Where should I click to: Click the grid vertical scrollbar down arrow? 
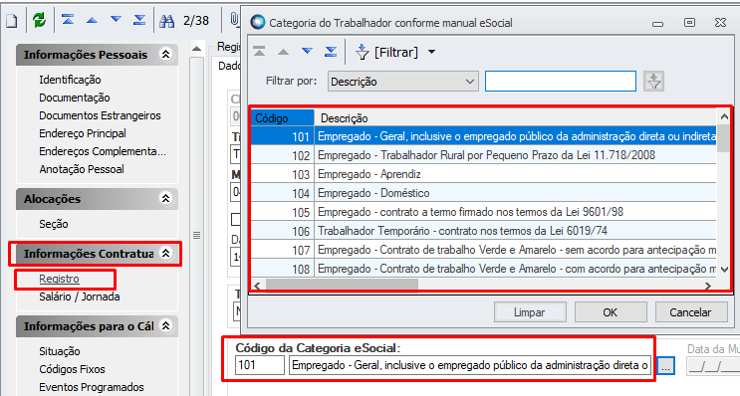pos(724,270)
